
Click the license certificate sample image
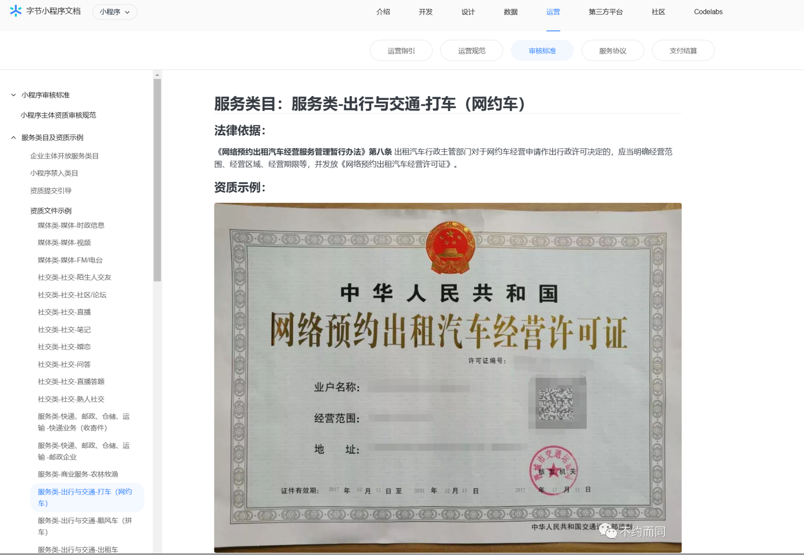448,377
